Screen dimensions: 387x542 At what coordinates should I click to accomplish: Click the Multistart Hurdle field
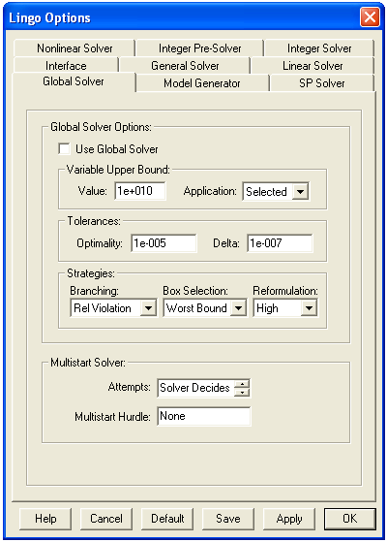pyautogui.click(x=204, y=416)
